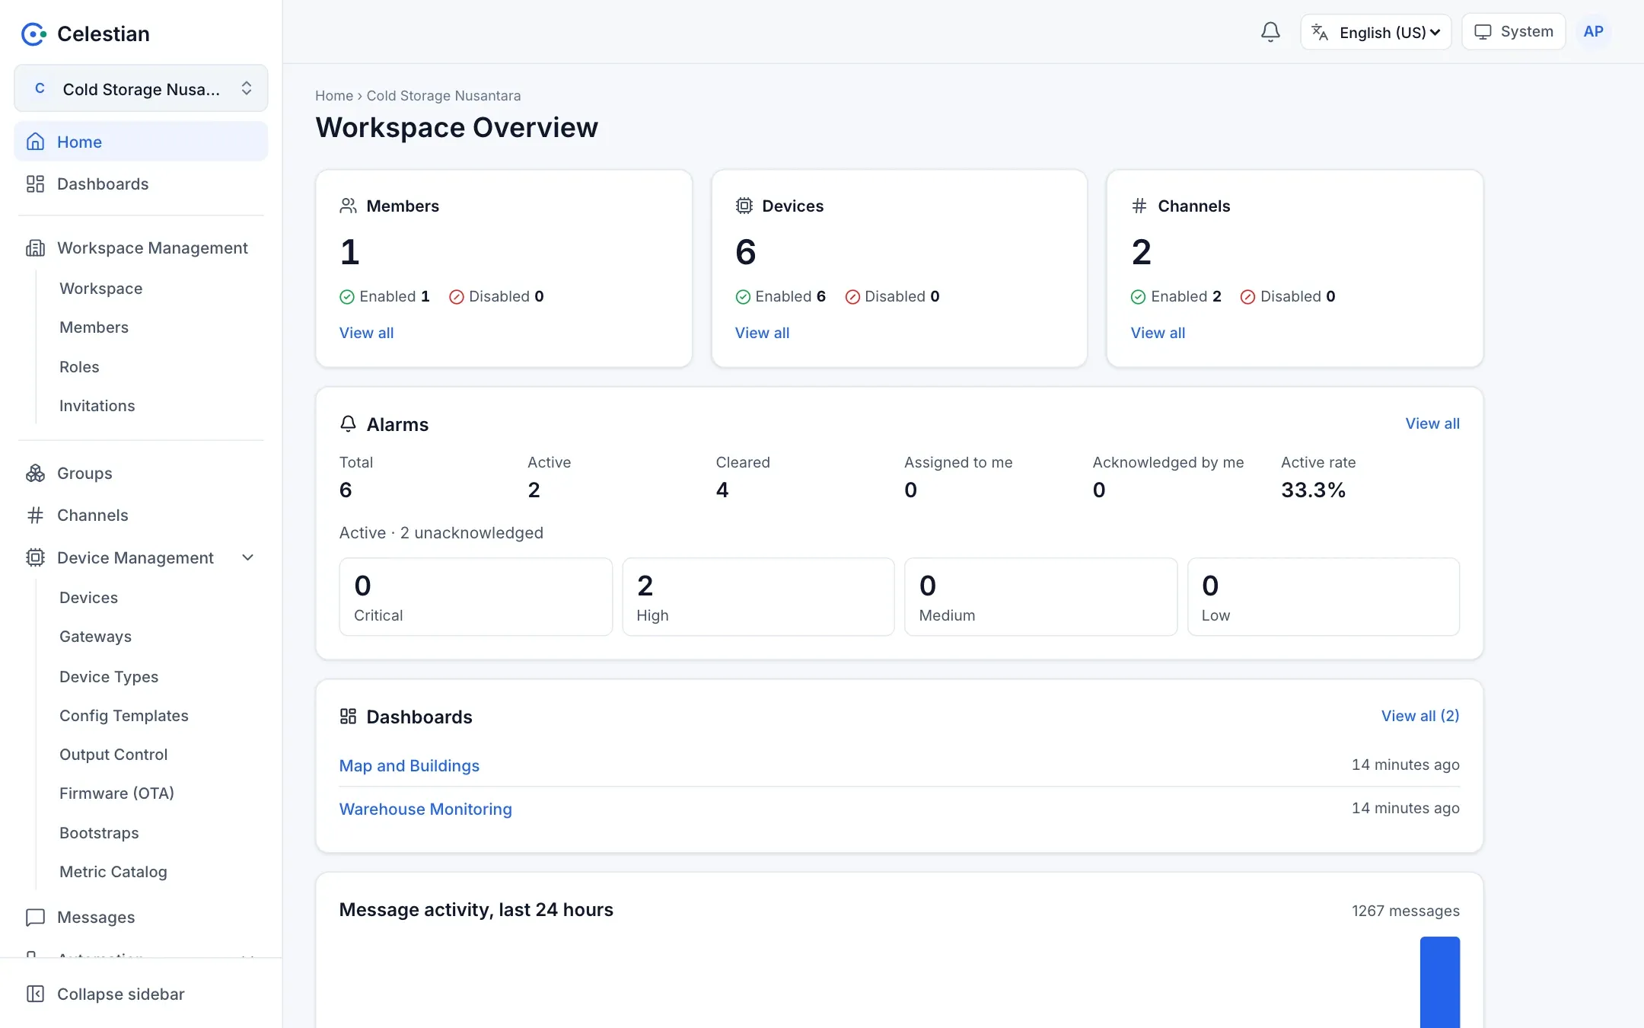Click View all in the Devices card
1644x1028 pixels.
[762, 333]
